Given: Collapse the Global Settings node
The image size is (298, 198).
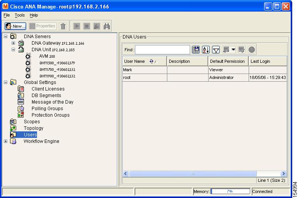Looking at the screenshot, I should point(6,82).
